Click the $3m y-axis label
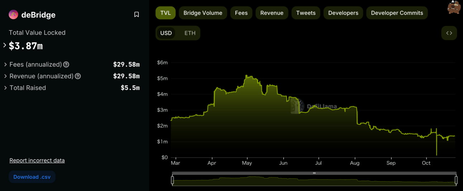This screenshot has height=191, width=463. pyautogui.click(x=162, y=110)
